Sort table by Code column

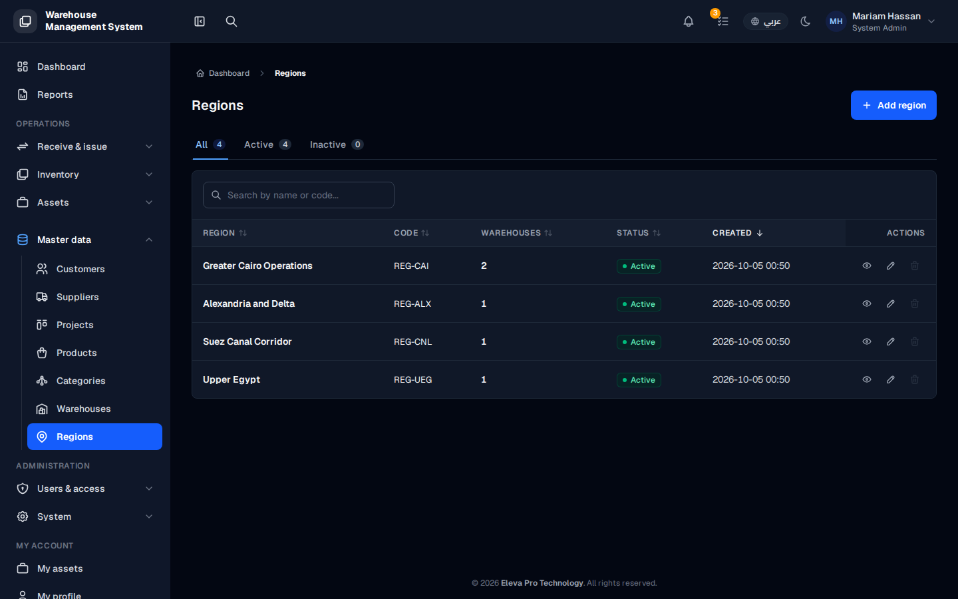point(411,233)
